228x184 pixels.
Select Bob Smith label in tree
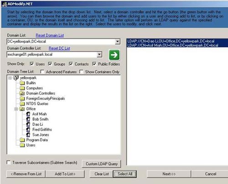click(x=41, y=119)
